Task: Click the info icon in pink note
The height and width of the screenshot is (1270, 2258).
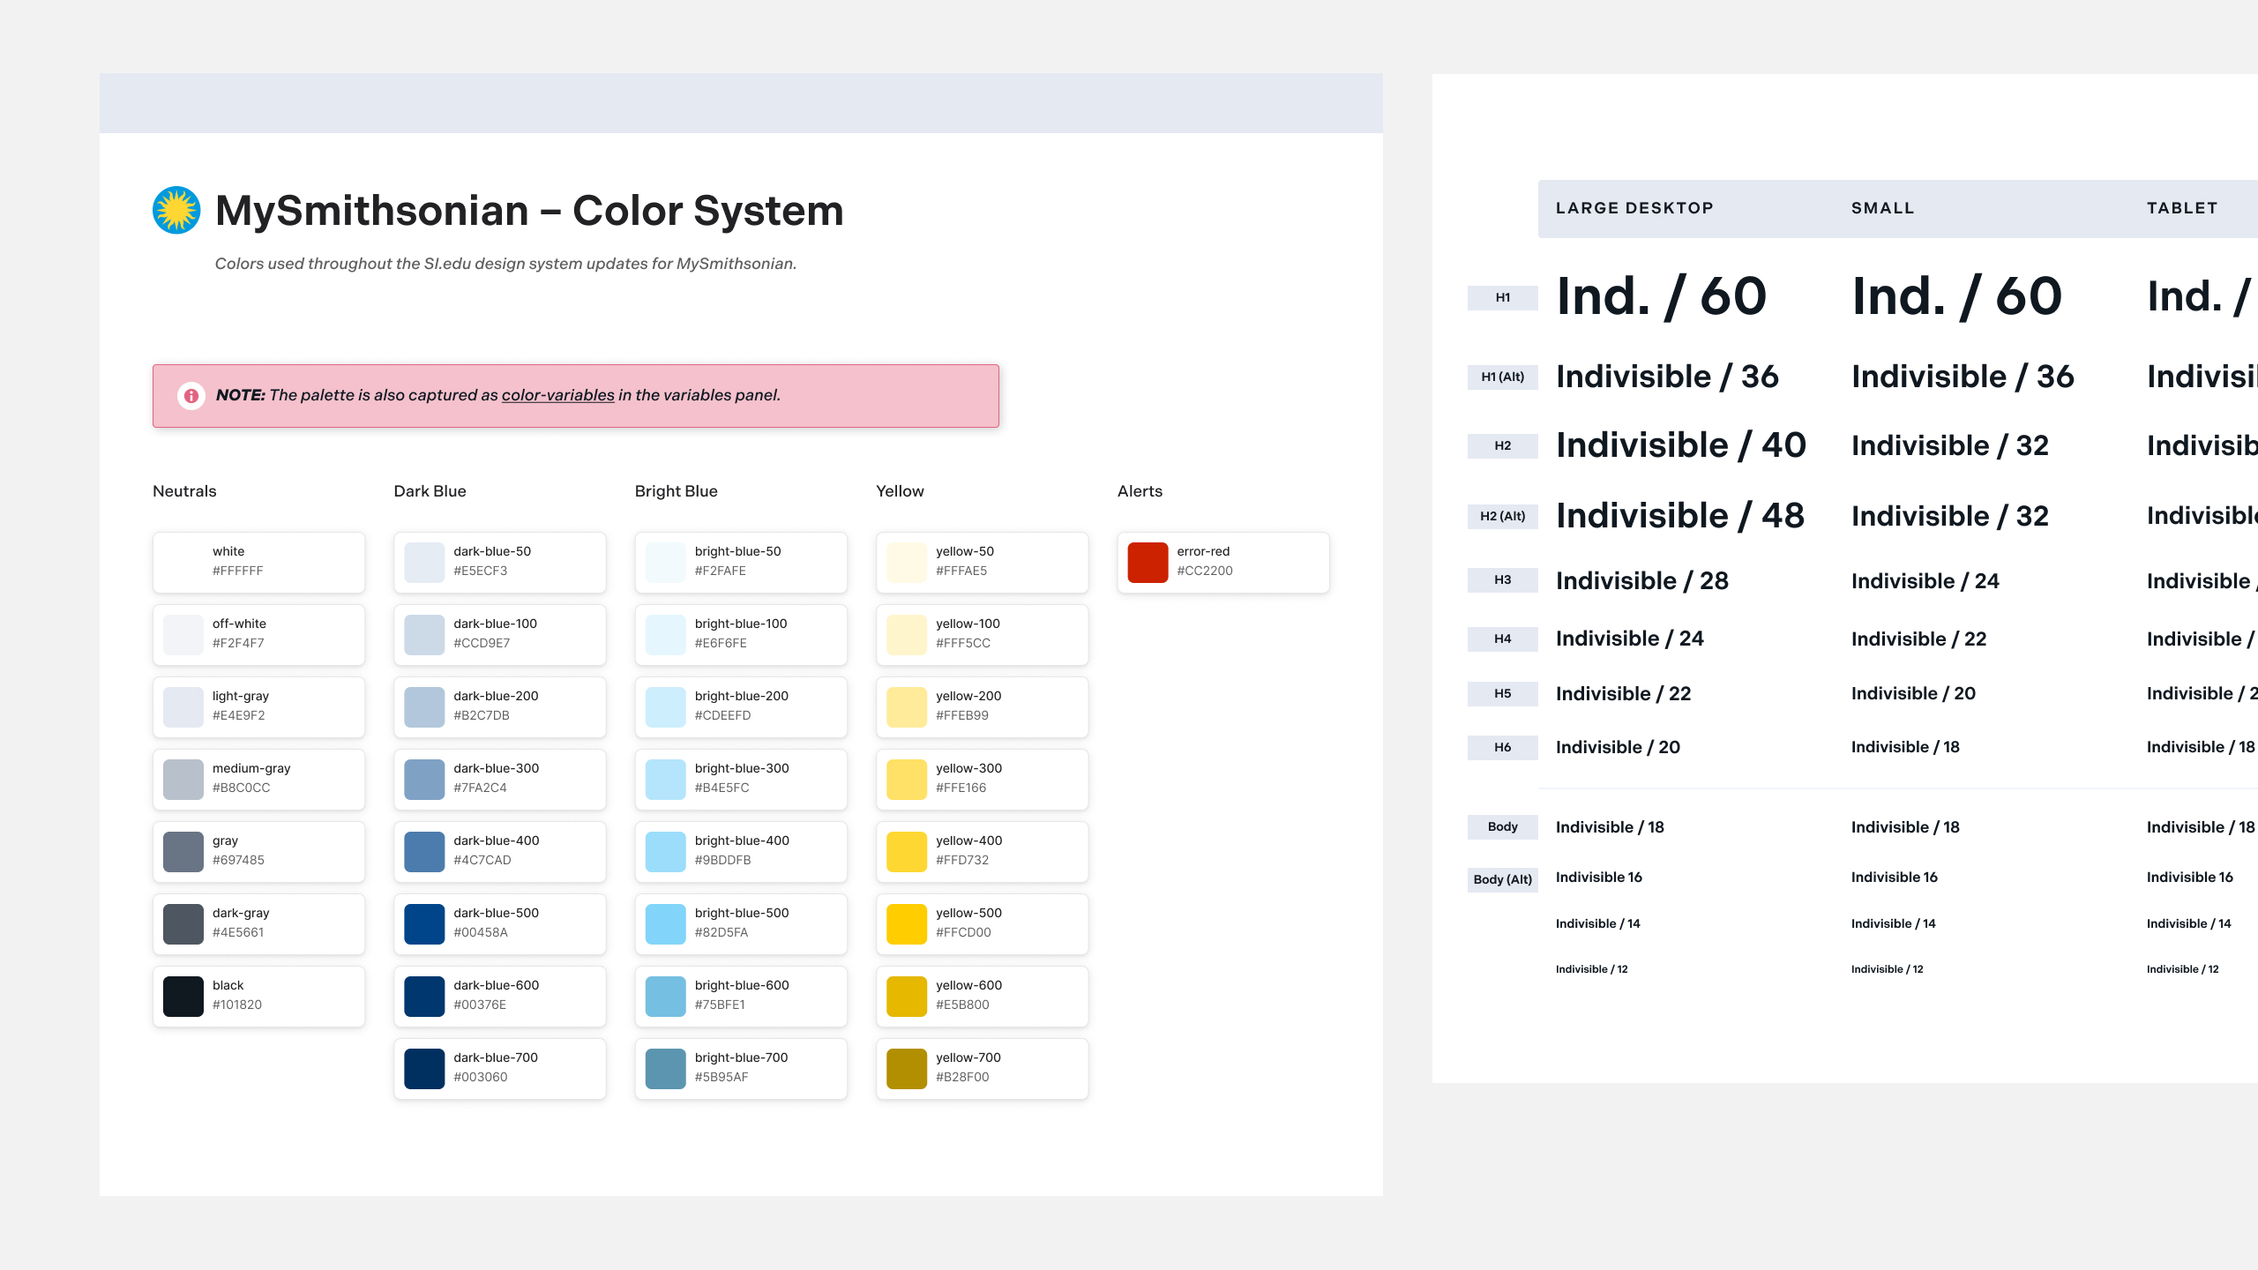Action: [191, 396]
